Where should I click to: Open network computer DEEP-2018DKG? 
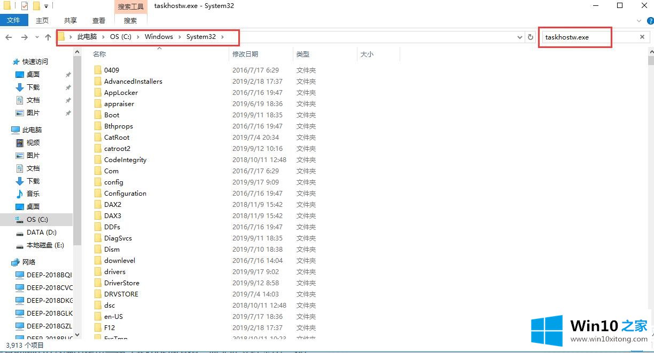[x=49, y=301]
